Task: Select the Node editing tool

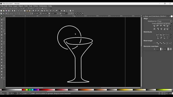Action: (2, 20)
